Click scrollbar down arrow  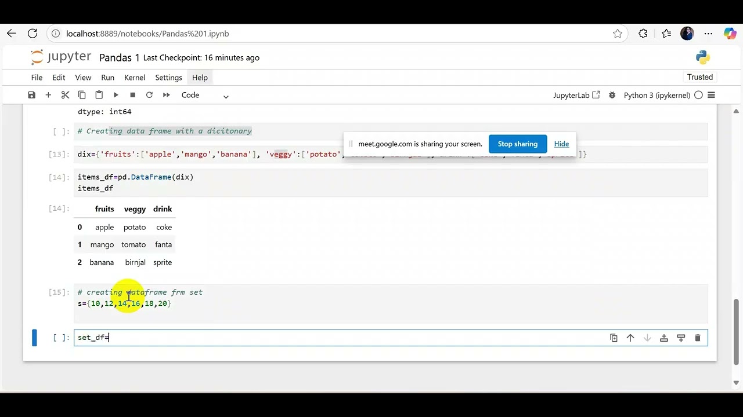tap(737, 382)
